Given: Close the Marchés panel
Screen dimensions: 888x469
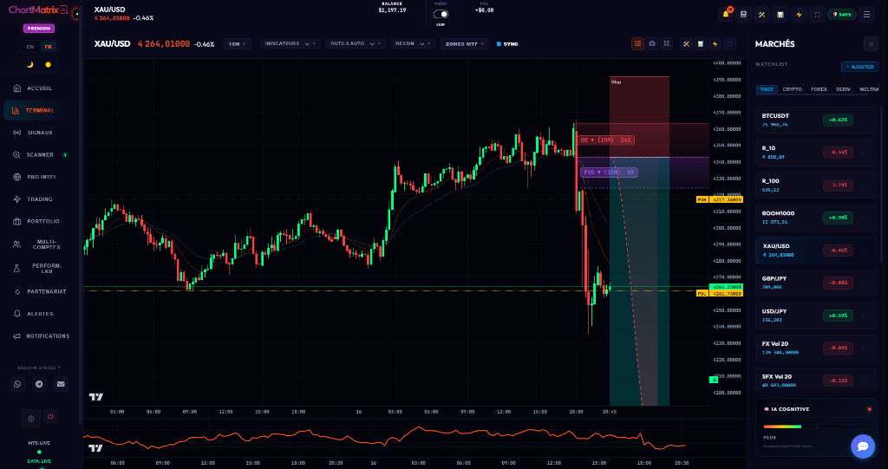Looking at the screenshot, I should (871, 43).
